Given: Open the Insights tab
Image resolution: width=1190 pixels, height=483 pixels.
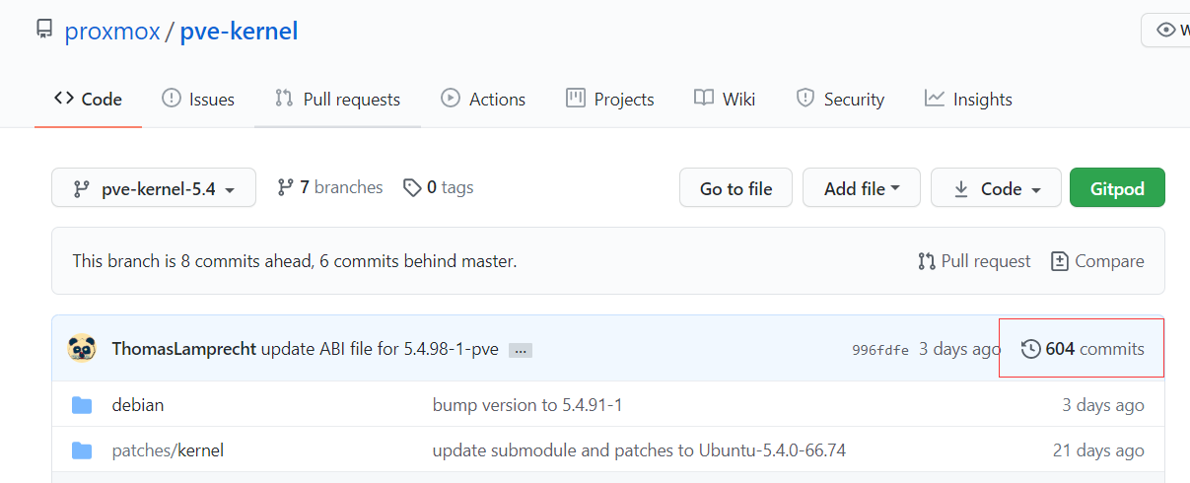Looking at the screenshot, I should [968, 99].
